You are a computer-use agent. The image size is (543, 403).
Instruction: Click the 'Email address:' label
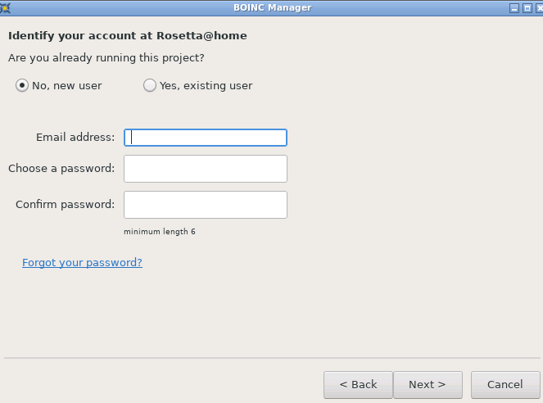coord(75,137)
